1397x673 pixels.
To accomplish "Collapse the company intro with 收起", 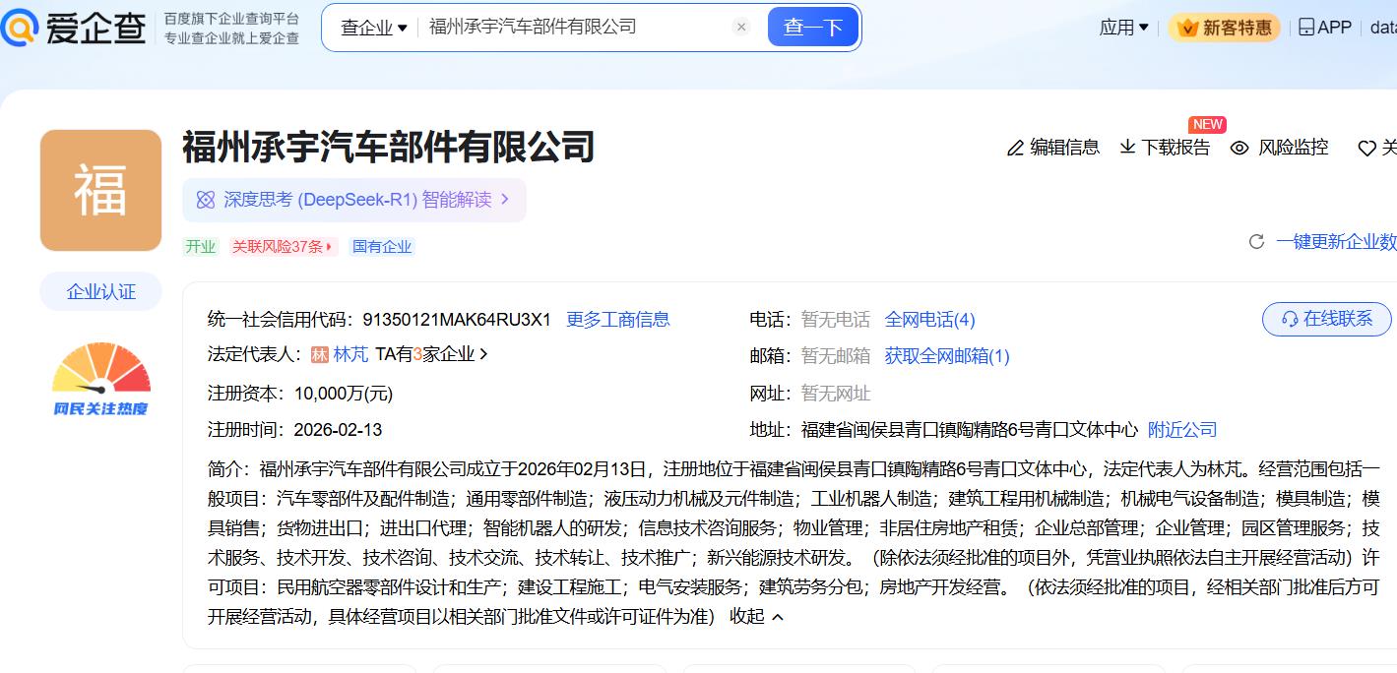I will 756,617.
